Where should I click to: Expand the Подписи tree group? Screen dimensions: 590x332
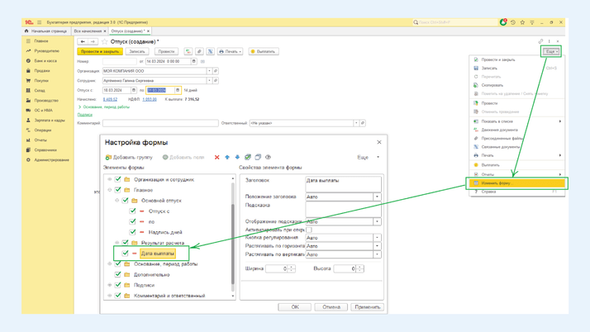pyautogui.click(x=110, y=285)
